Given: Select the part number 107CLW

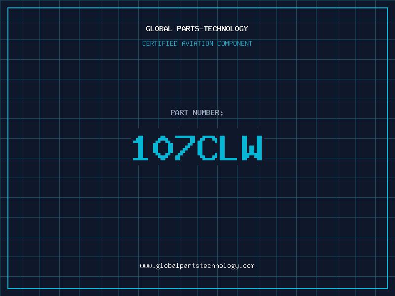Looking at the screenshot, I should point(197,148).
